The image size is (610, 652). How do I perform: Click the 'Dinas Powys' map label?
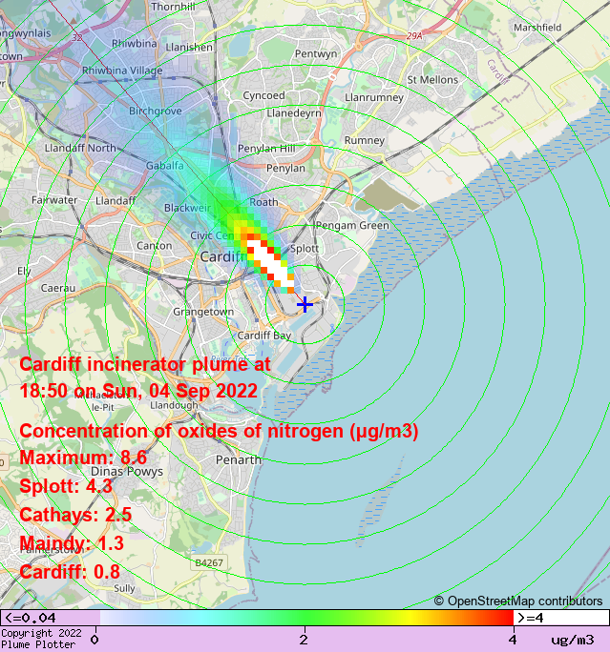click(127, 472)
